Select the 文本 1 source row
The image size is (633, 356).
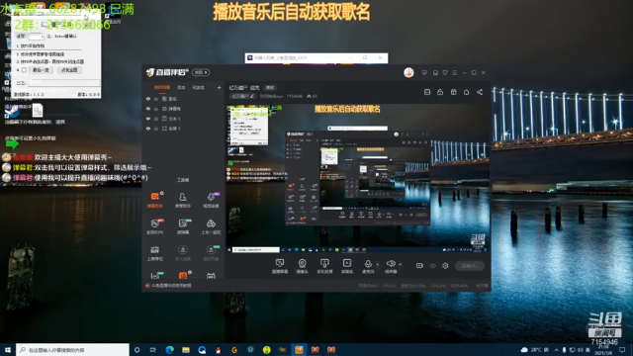(183, 119)
